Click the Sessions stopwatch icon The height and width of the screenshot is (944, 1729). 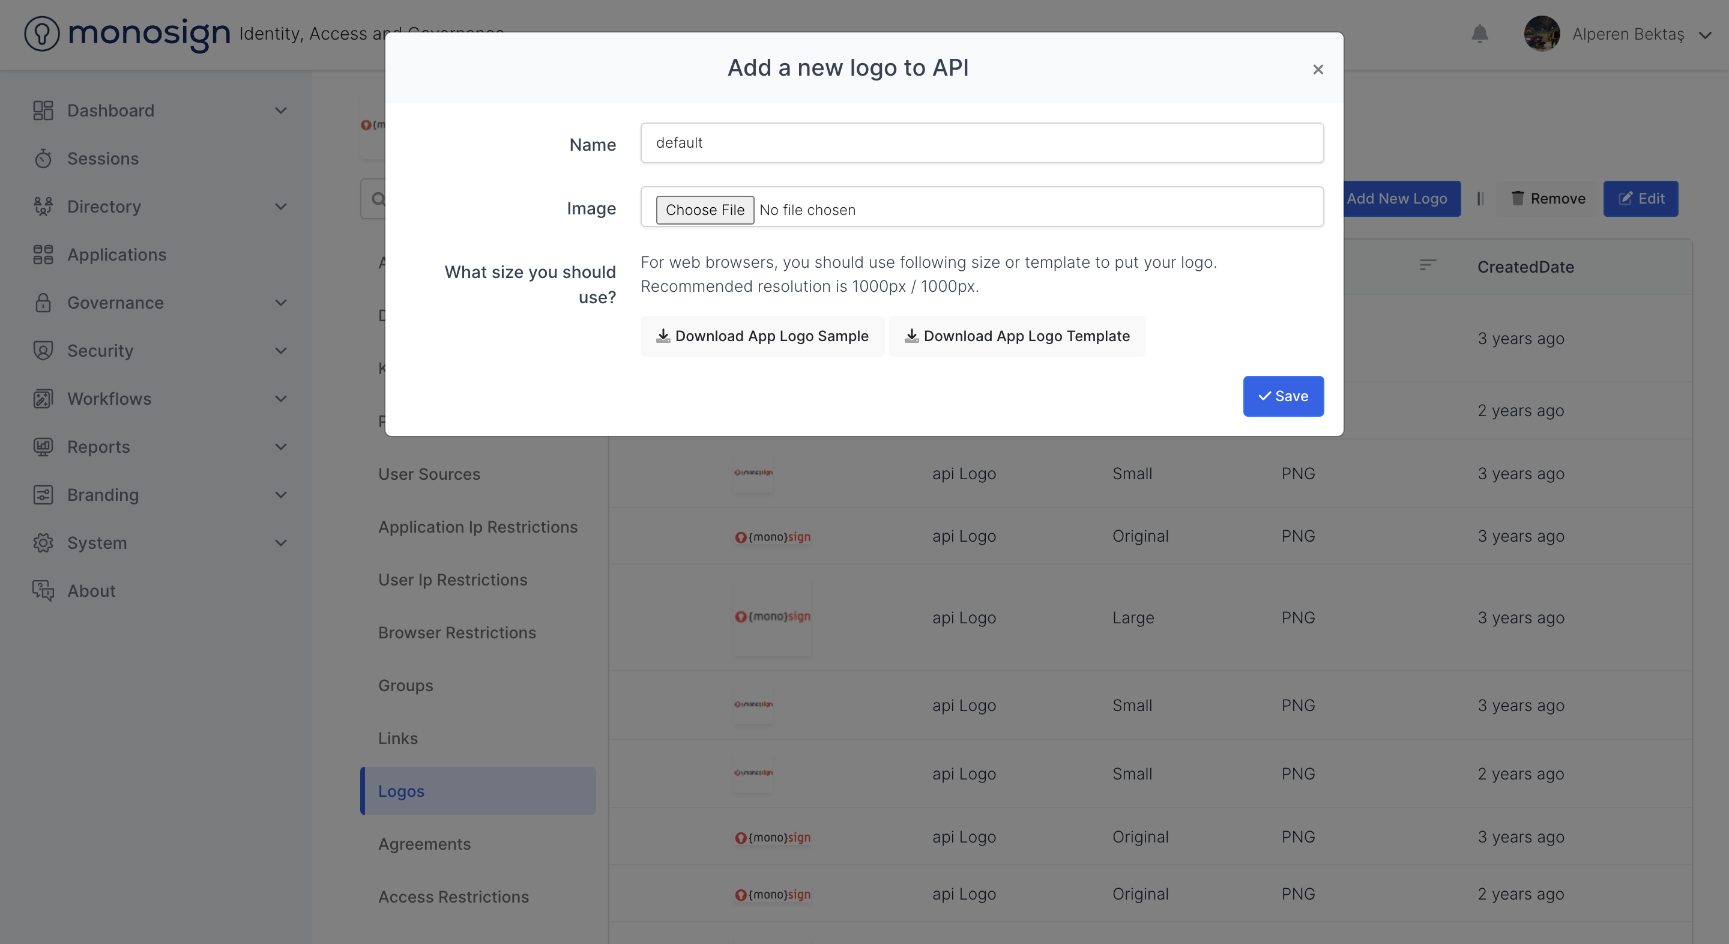pyautogui.click(x=43, y=159)
